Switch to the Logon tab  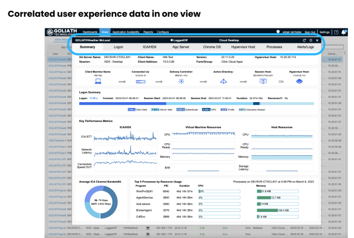pos(118,47)
